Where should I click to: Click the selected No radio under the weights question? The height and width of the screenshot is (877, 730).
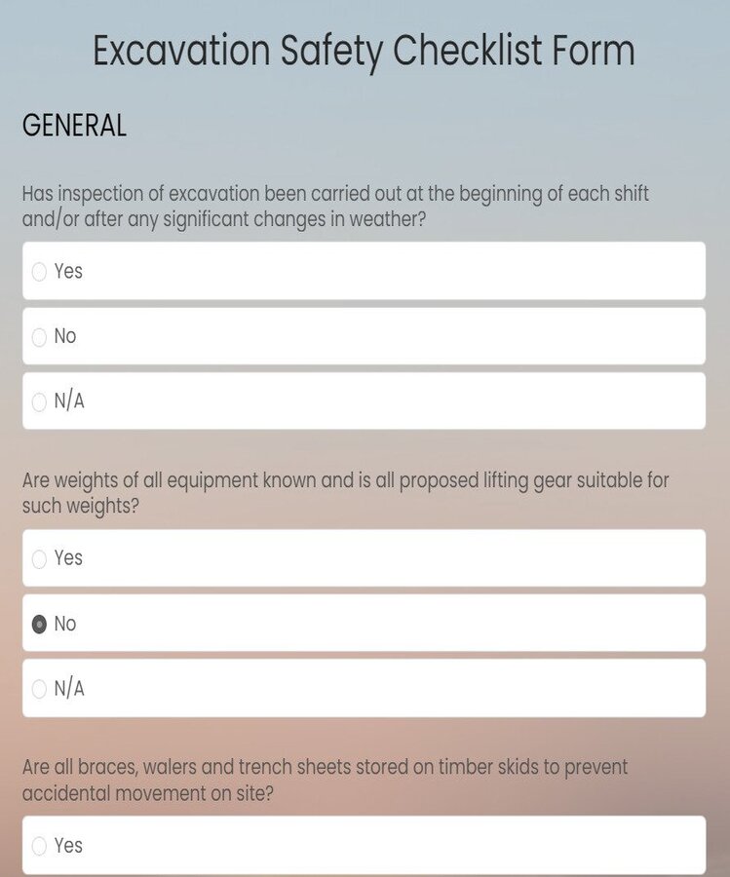pos(40,624)
